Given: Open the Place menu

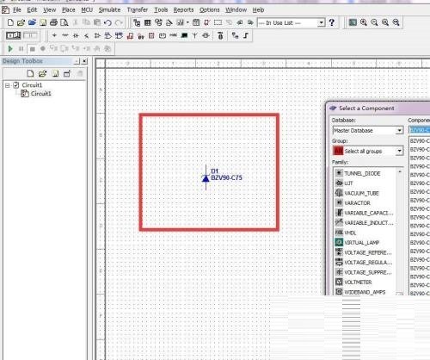Looking at the screenshot, I should tap(69, 10).
